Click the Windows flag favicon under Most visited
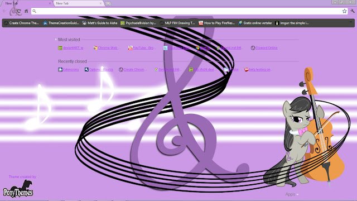 coord(197,48)
